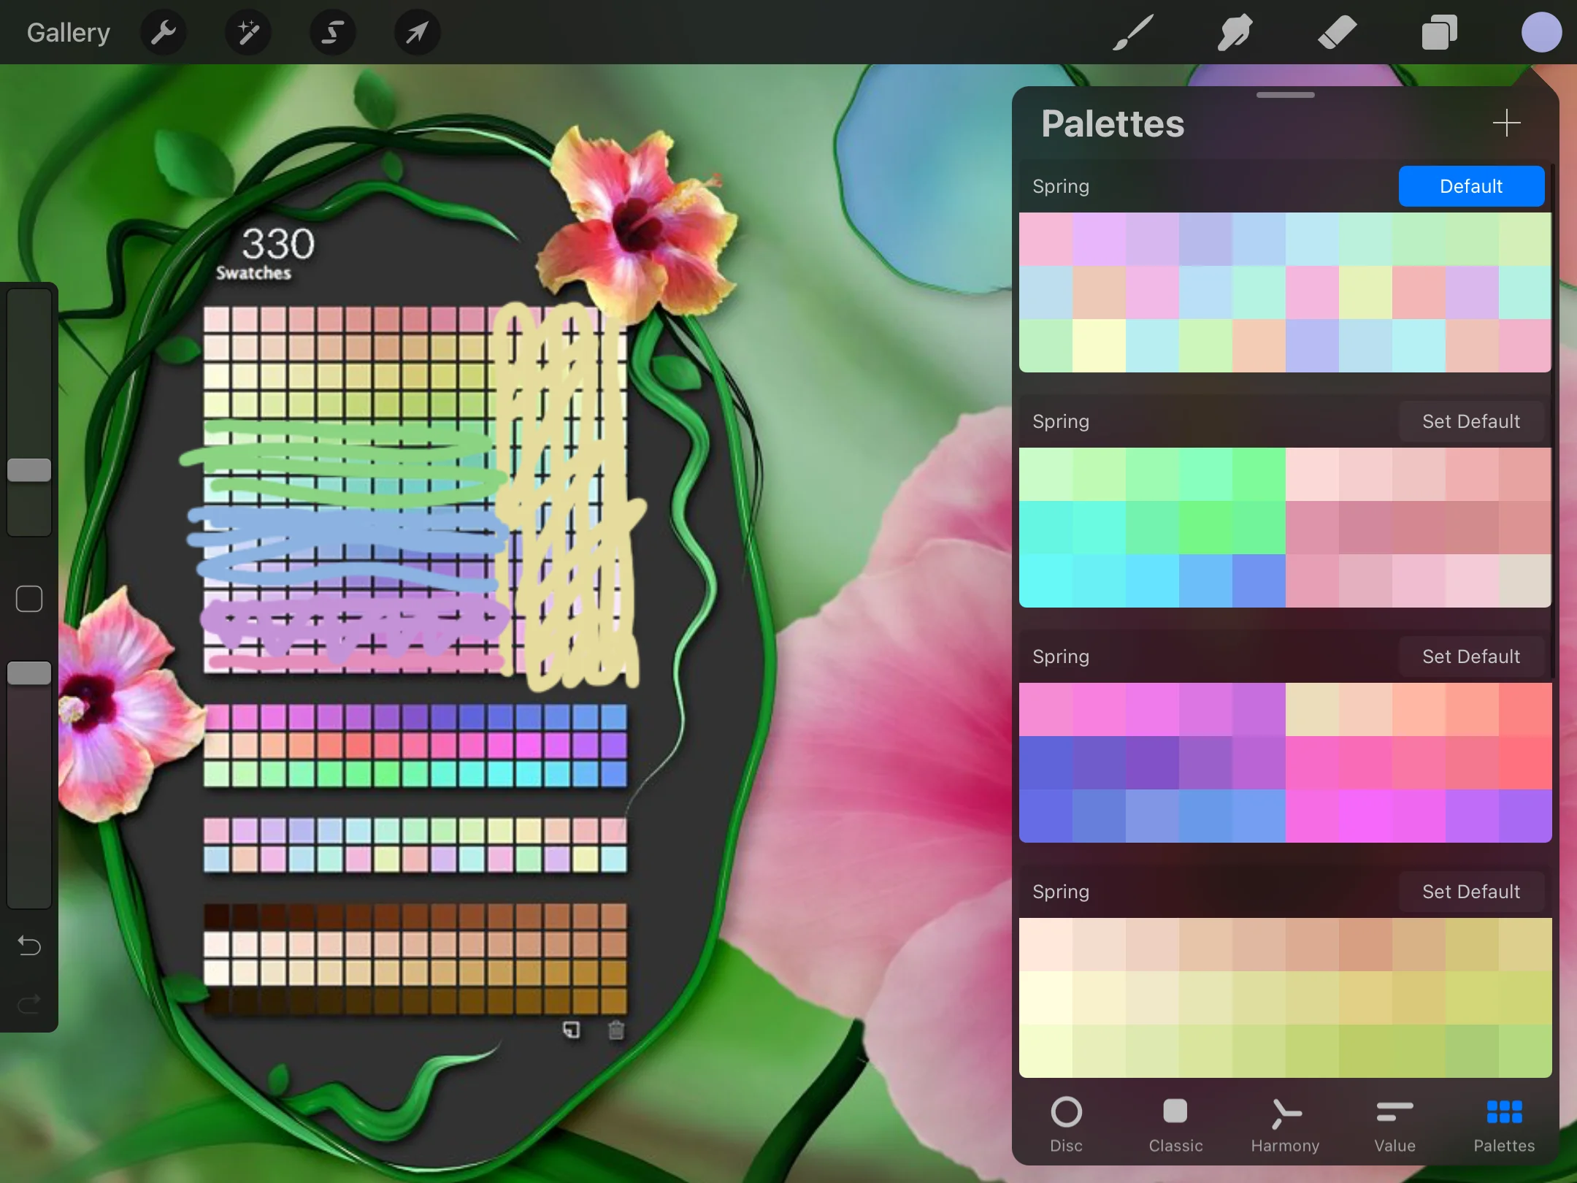
Task: Pick the magenta swatch in third palette bottom row
Action: (1365, 816)
